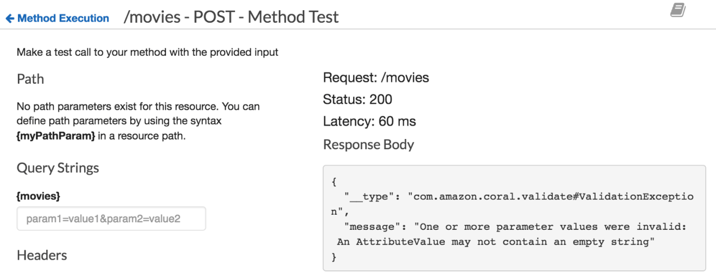The height and width of the screenshot is (278, 716).
Task: Click the bold {myPathParam} syntax text
Action: (x=56, y=136)
